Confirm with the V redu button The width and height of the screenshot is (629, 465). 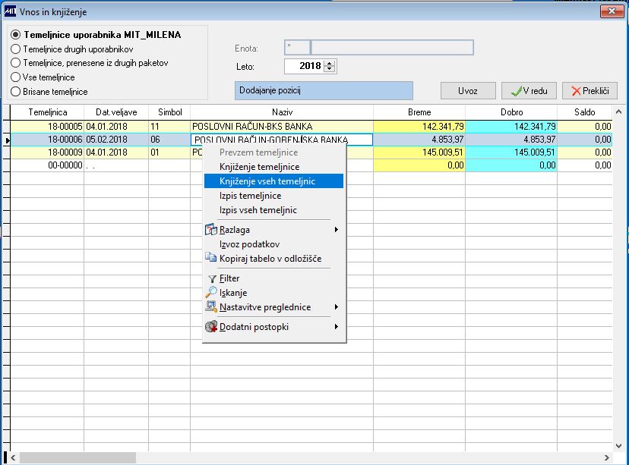[x=529, y=91]
